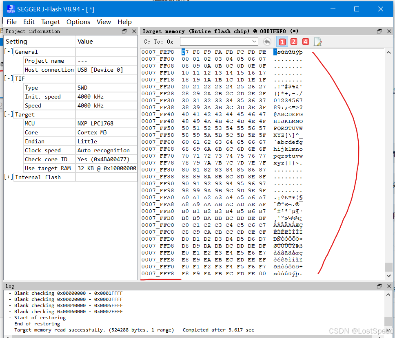Click byte 00 at end of 0007_FFF8 row
The image size is (395, 338).
tap(262, 273)
